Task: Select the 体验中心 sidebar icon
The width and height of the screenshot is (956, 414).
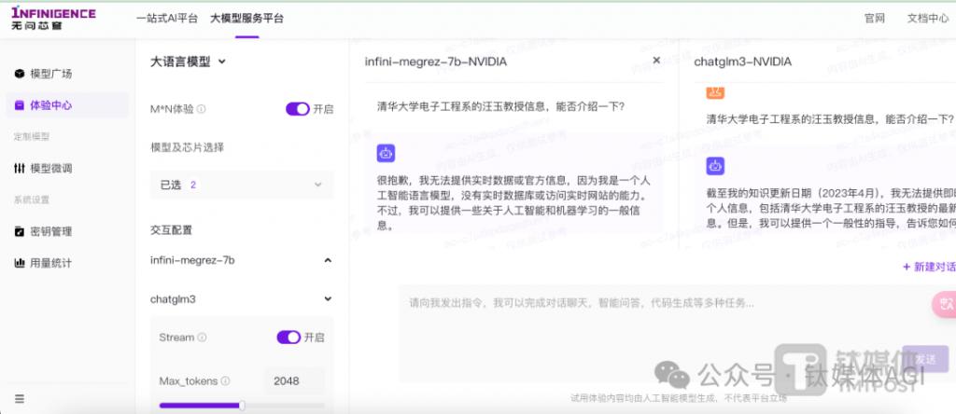Action: pos(20,105)
